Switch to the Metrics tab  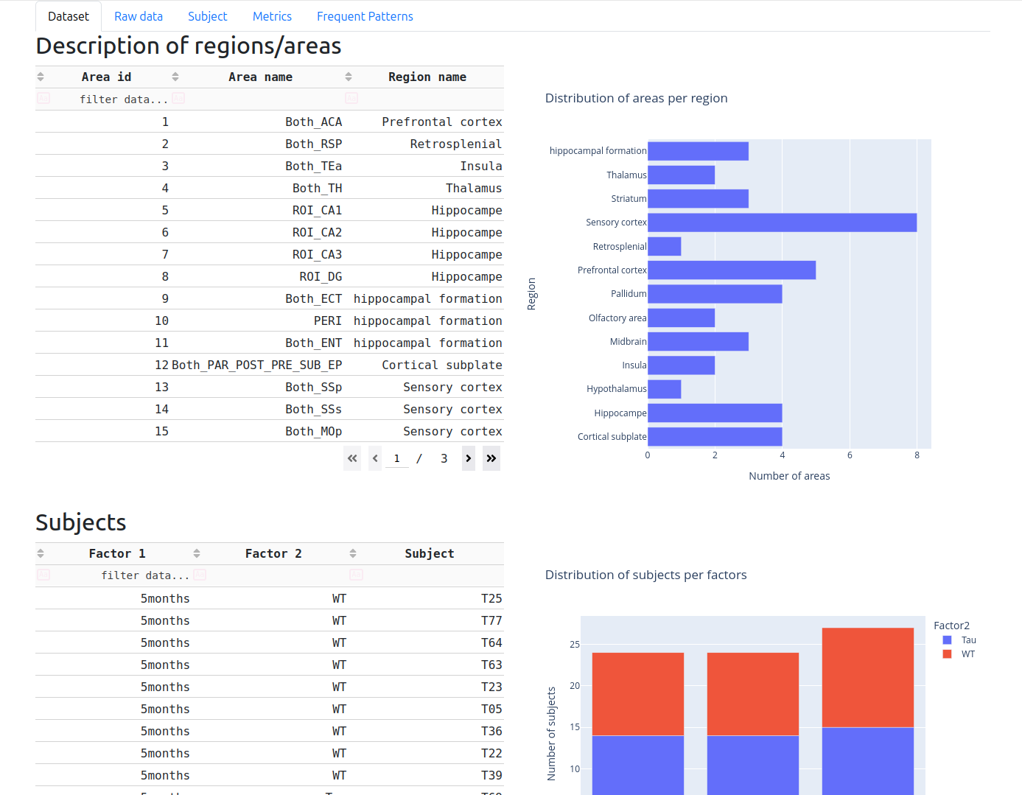(x=272, y=16)
